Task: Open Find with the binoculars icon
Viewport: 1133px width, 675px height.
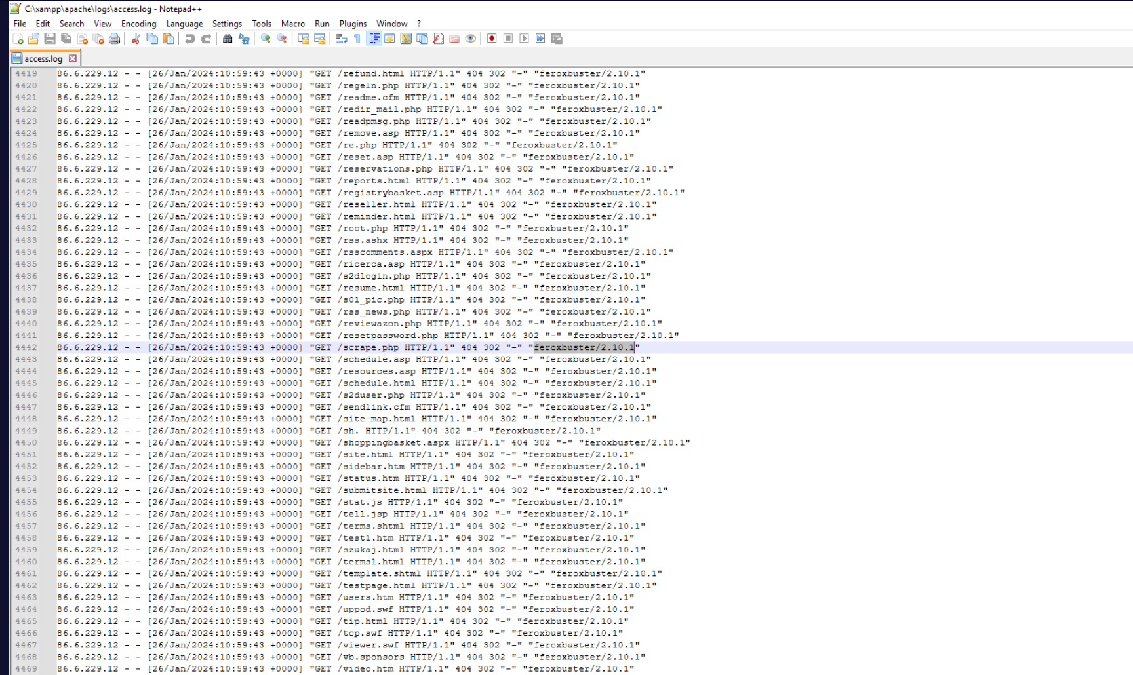Action: tap(228, 39)
